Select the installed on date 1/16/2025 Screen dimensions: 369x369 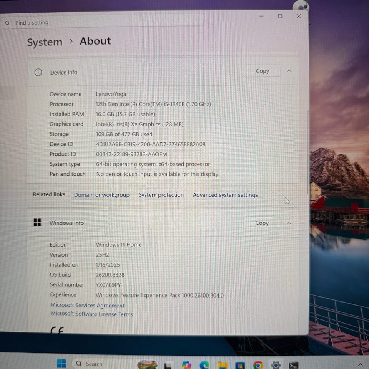pyautogui.click(x=108, y=265)
